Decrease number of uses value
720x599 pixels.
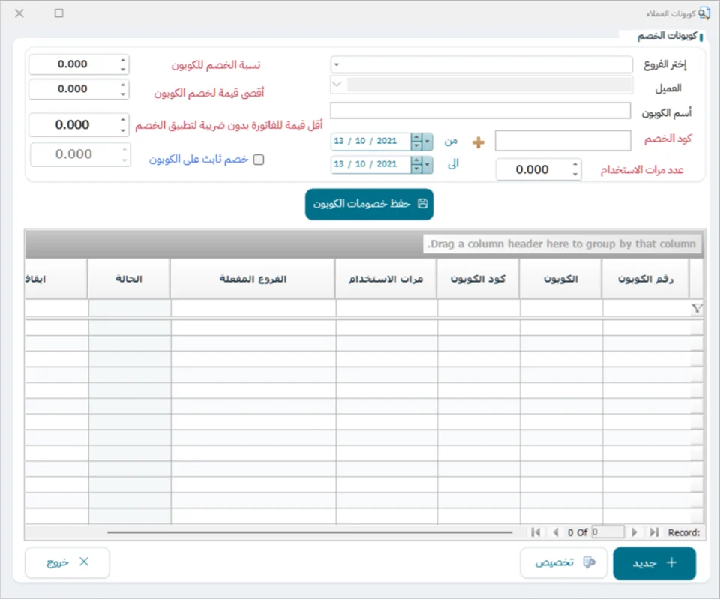click(x=575, y=175)
